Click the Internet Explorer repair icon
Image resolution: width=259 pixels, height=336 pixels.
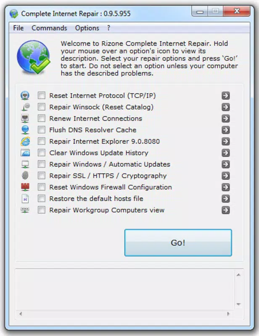[x=25, y=141]
